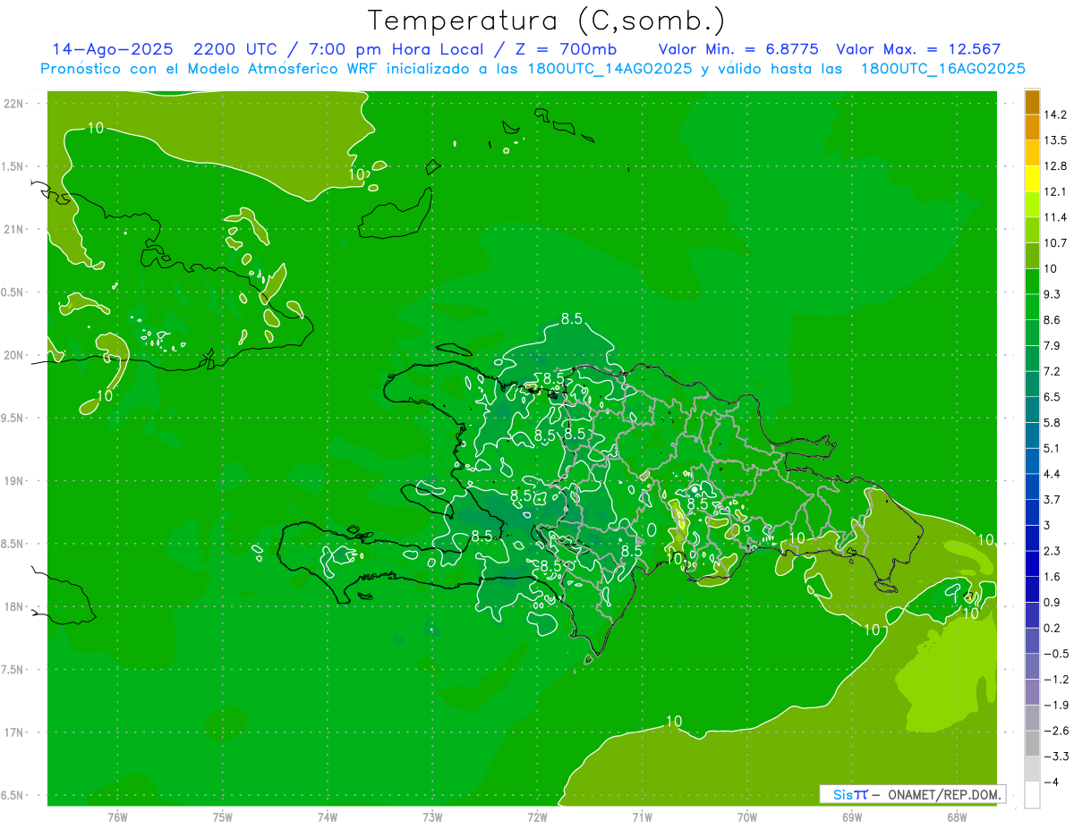Screen dimensions: 1074x829
Task: Click the "11.4" colorbar value
Action: point(1055,217)
